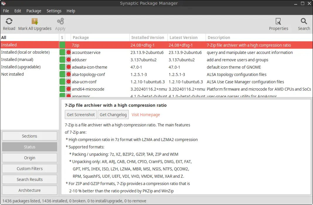The width and height of the screenshot is (313, 205).
Task: Click the Mark All Upgrades icon
Action: [35, 21]
